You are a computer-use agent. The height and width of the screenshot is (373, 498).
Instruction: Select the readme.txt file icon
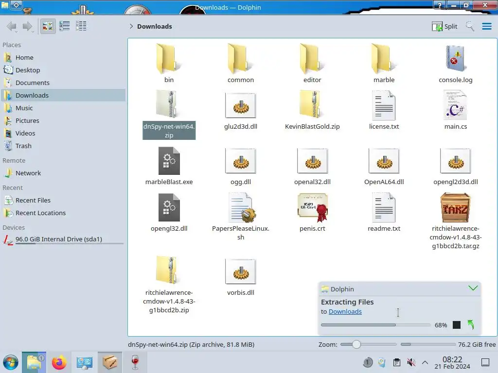384,207
